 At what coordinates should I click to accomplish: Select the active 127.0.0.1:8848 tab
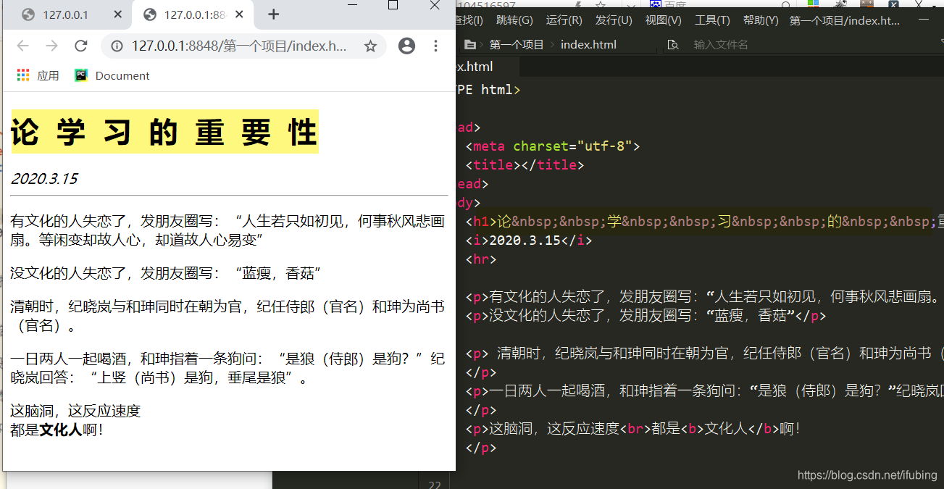pyautogui.click(x=194, y=14)
